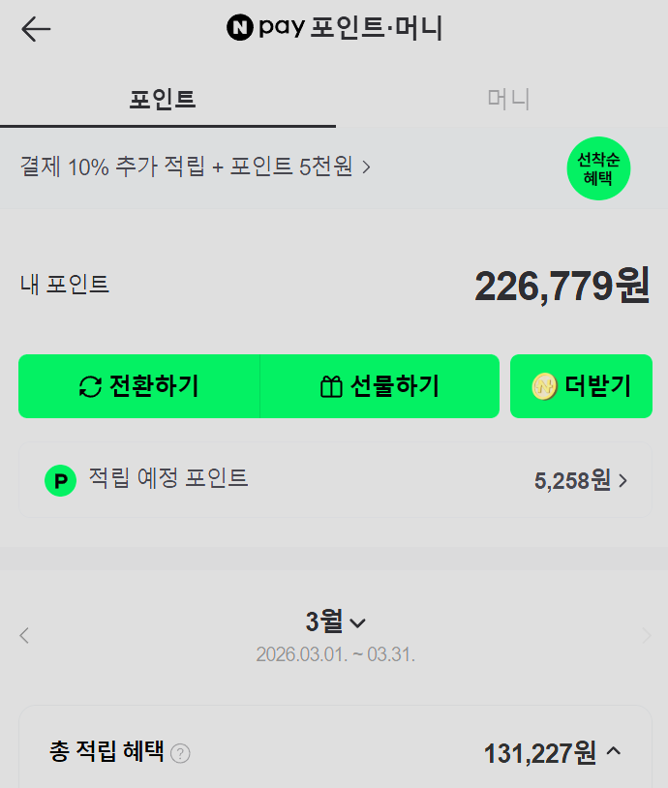Viewport: 668px width, 788px height.
Task: Tap the gold coin icon on 더받기
Action: [544, 386]
